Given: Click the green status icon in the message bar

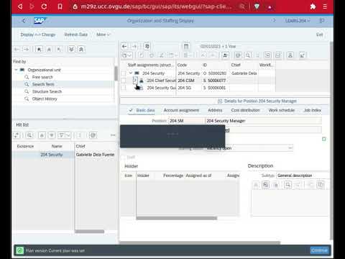Looking at the screenshot, I should pos(20,250).
